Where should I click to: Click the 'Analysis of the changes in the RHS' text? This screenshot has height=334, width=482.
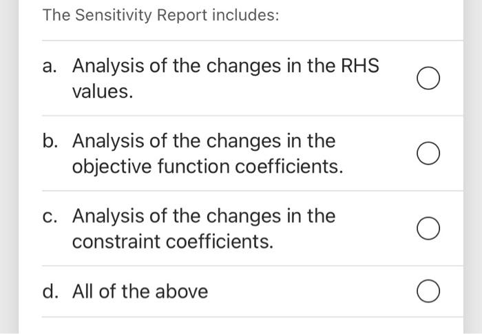pos(225,66)
